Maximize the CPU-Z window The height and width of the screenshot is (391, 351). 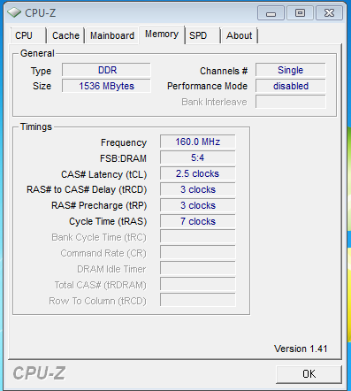point(300,13)
